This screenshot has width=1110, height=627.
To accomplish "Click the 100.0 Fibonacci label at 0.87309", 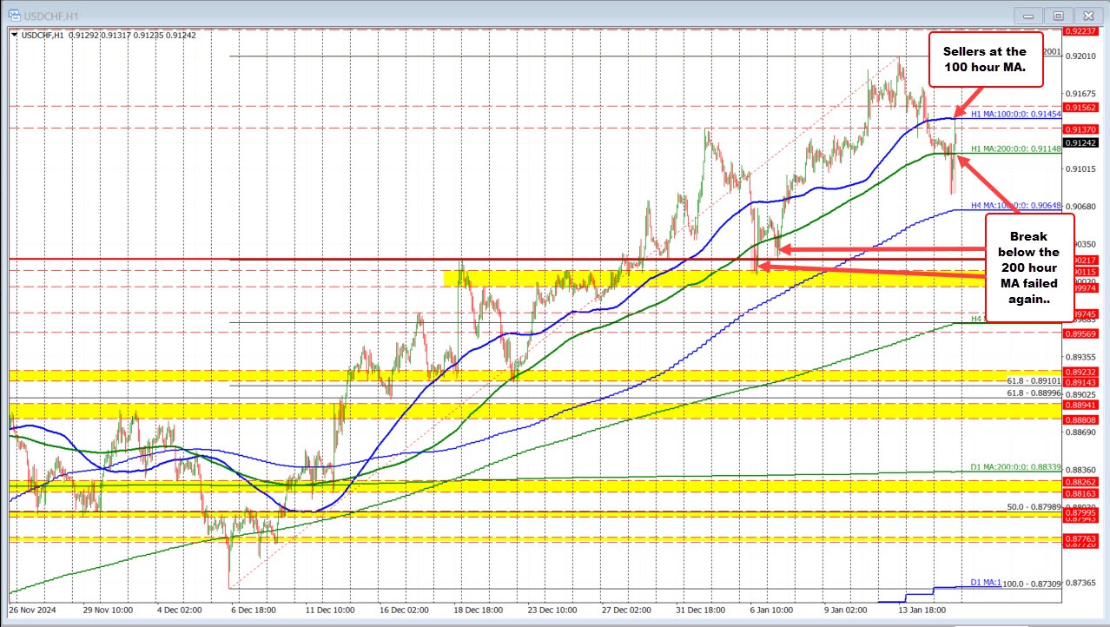I will coord(1032,584).
